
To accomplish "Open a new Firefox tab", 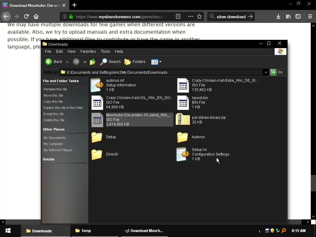I will [x=74, y=5].
